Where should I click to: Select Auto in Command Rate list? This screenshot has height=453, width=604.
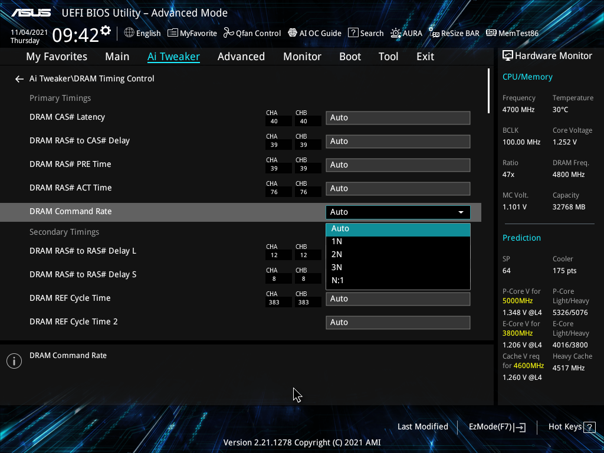(398, 229)
